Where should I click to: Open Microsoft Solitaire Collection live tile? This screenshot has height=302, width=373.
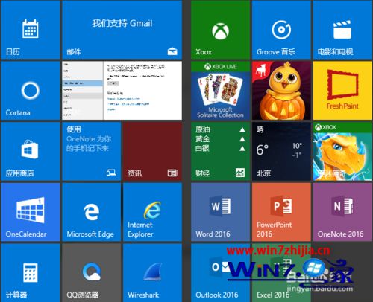point(220,91)
